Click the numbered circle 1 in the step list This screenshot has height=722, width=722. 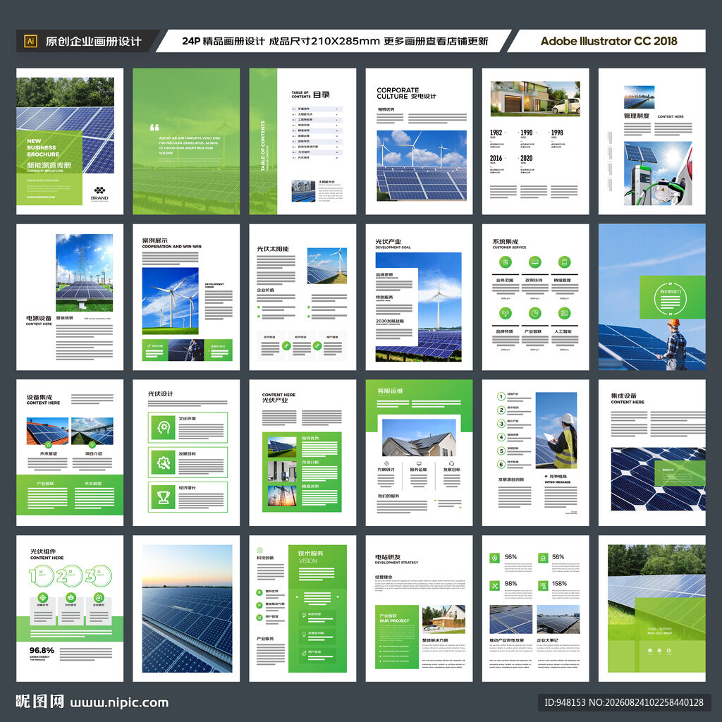point(501,396)
